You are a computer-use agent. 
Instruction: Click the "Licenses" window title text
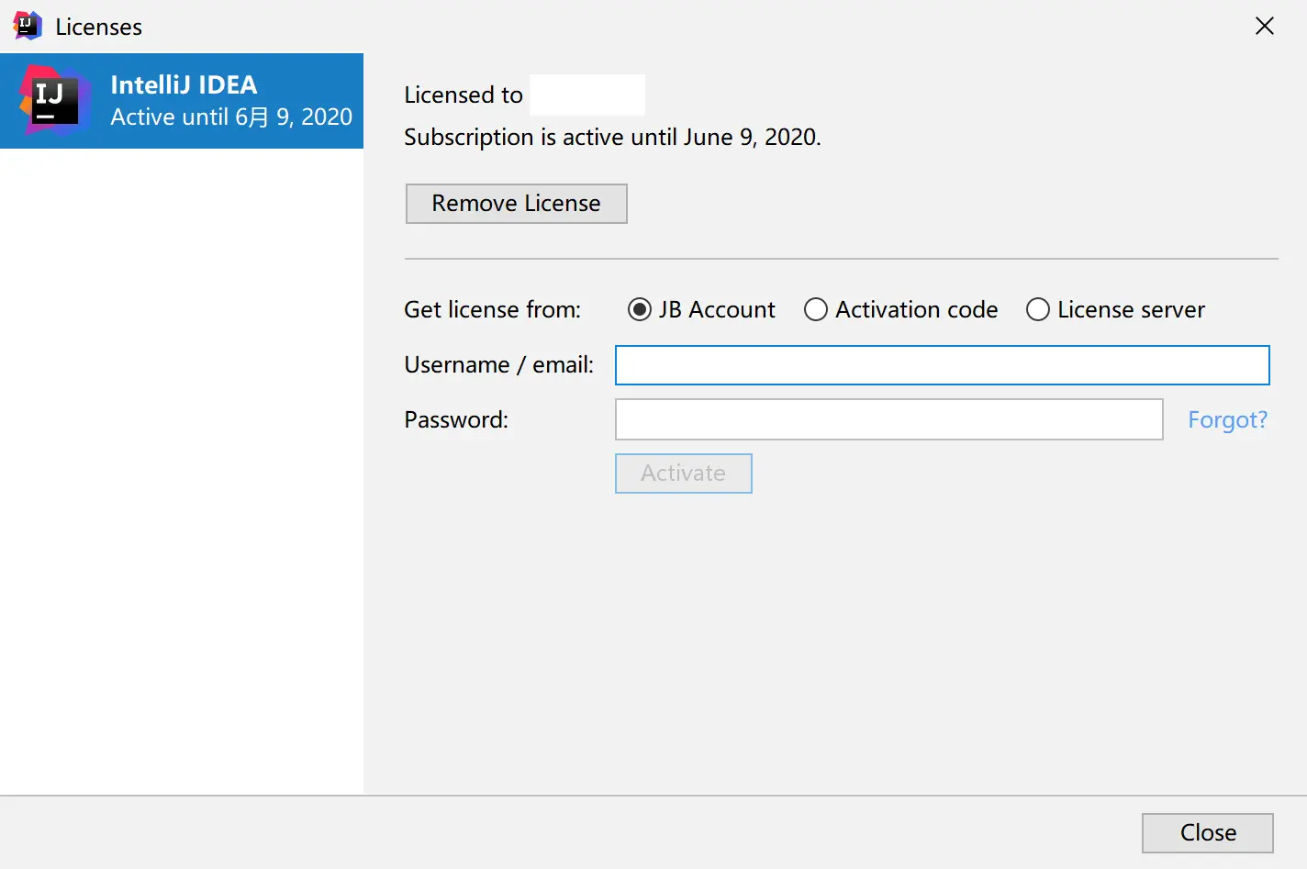[98, 27]
